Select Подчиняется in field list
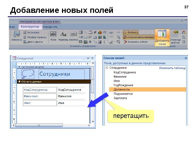This screenshot has height=145, width=194. (x=123, y=94)
